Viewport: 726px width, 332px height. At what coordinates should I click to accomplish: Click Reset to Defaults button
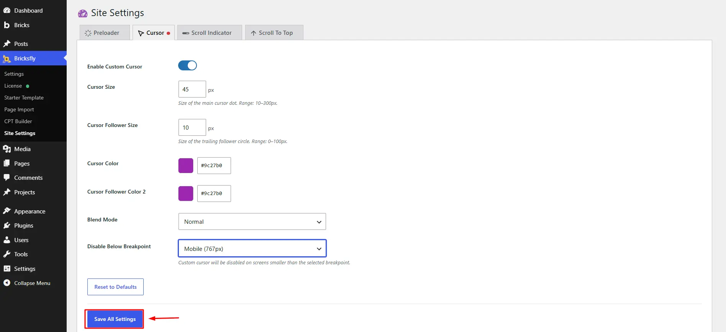[115, 287]
